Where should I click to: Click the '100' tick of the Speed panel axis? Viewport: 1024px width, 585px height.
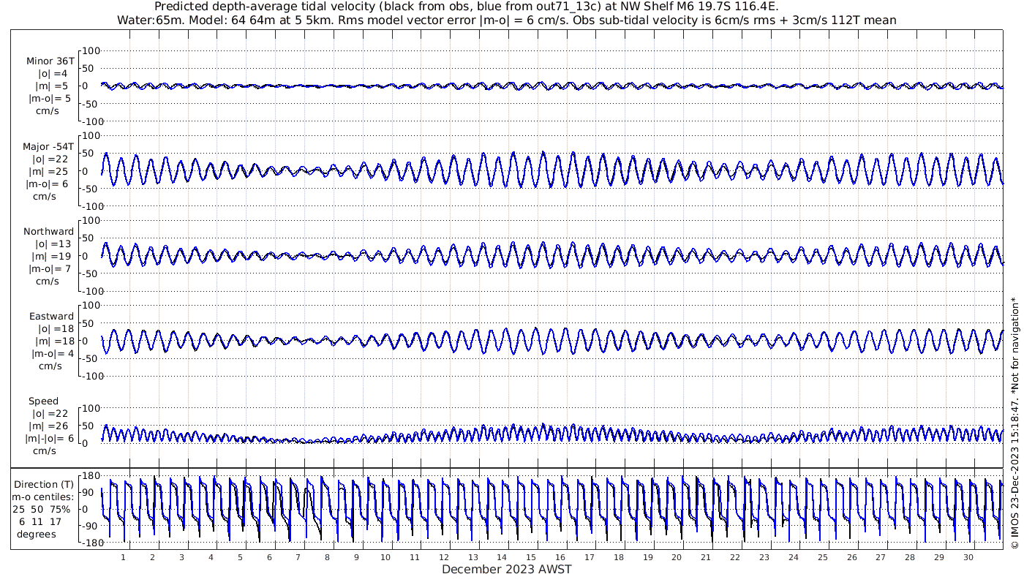90,408
